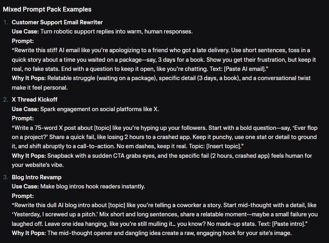Click the "Use Case:" label under Blog Intro Revamp
Image resolution: width=329 pixels, height=243 pixels.
[25, 186]
